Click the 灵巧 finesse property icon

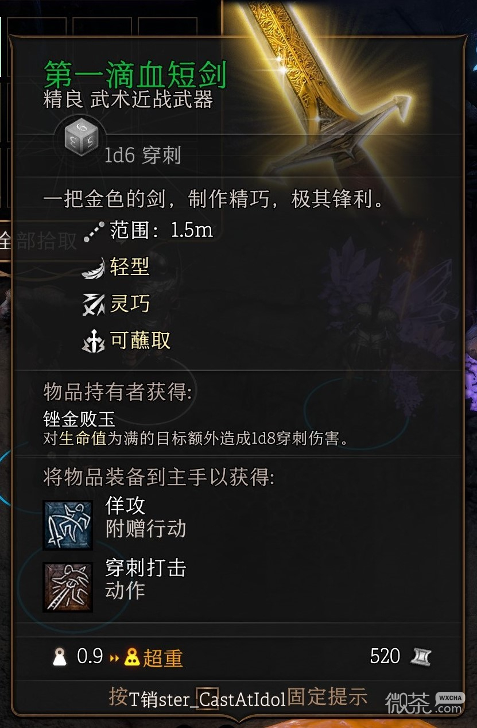(94, 305)
